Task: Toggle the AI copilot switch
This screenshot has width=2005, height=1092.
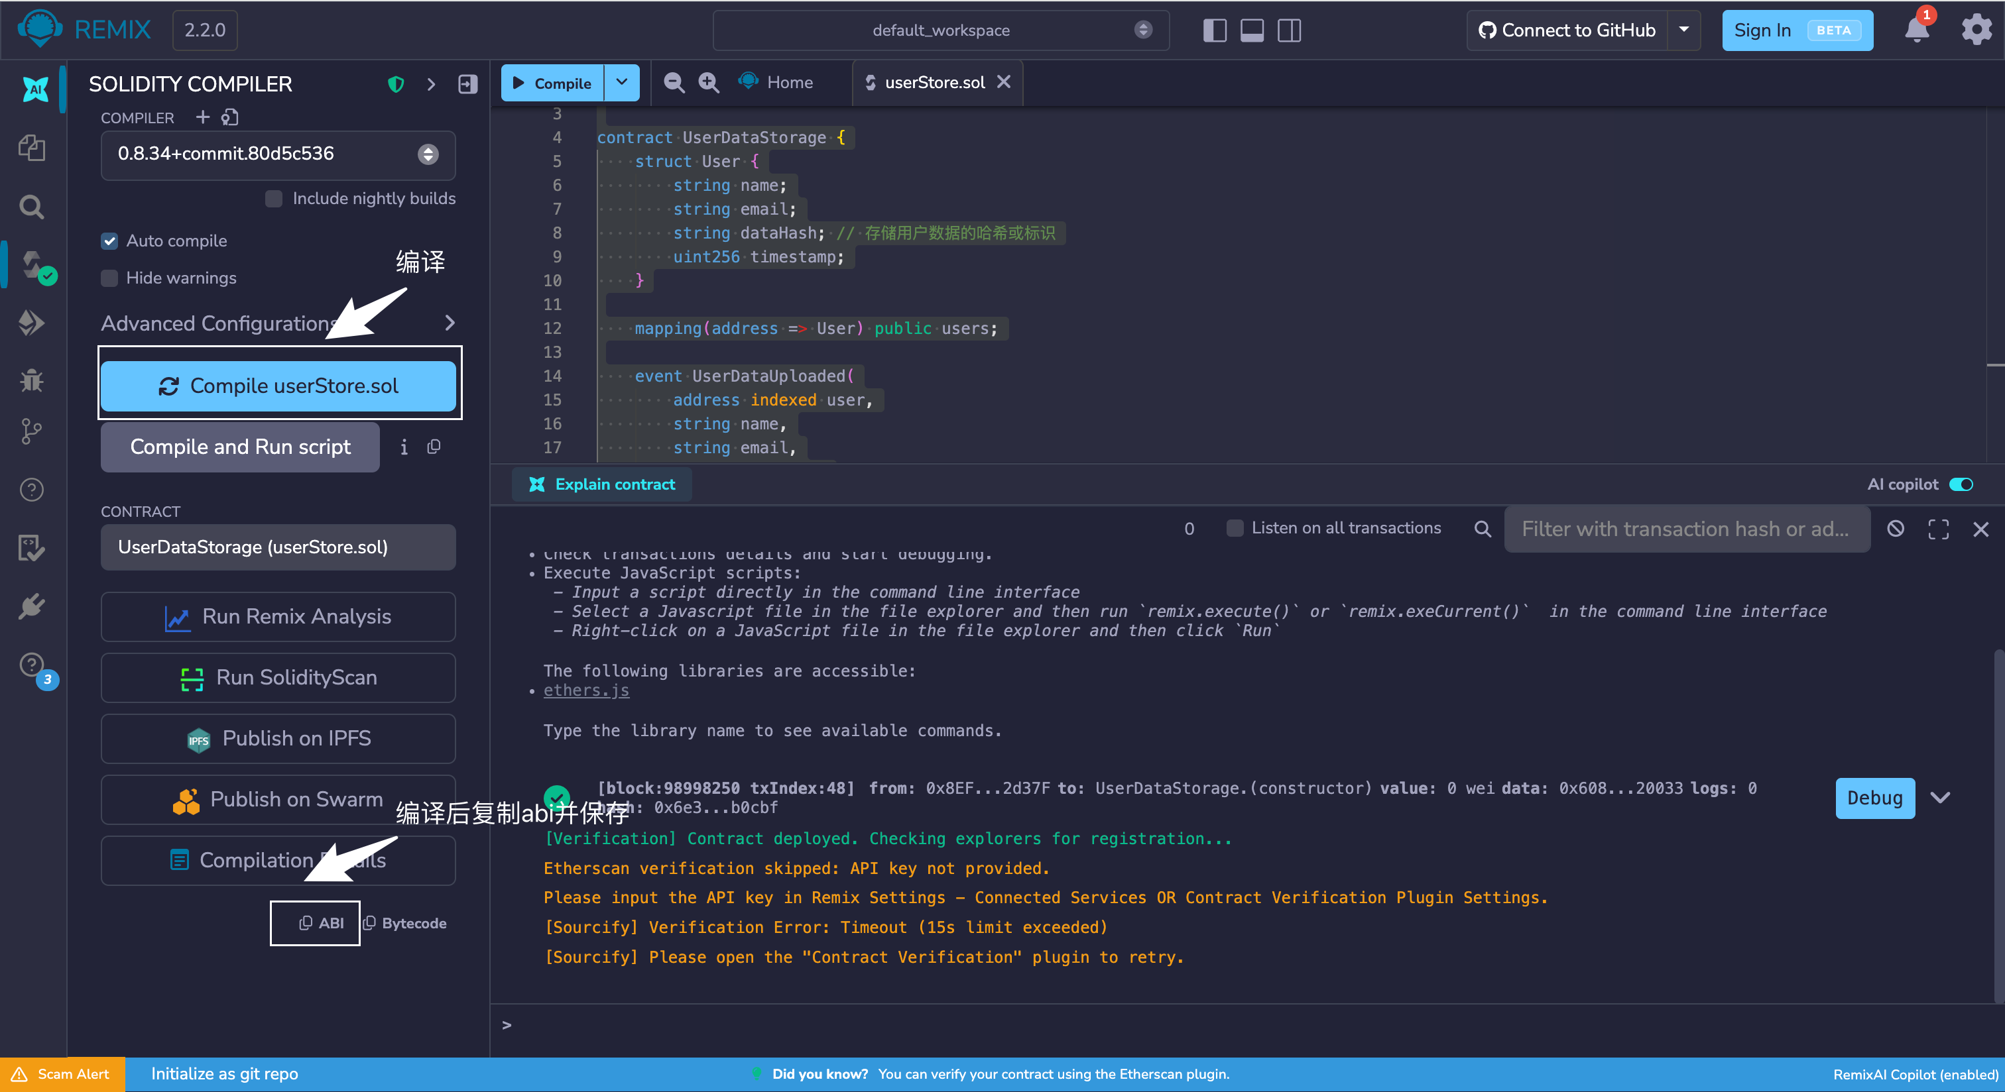Action: (x=1961, y=484)
